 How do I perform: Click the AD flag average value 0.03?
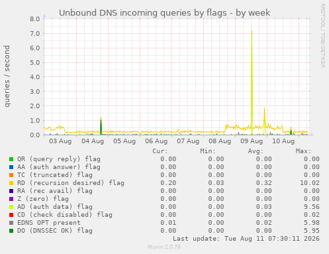pos(264,207)
